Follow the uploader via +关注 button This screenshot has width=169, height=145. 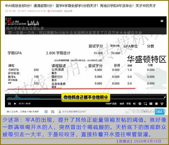(x=16, y=22)
